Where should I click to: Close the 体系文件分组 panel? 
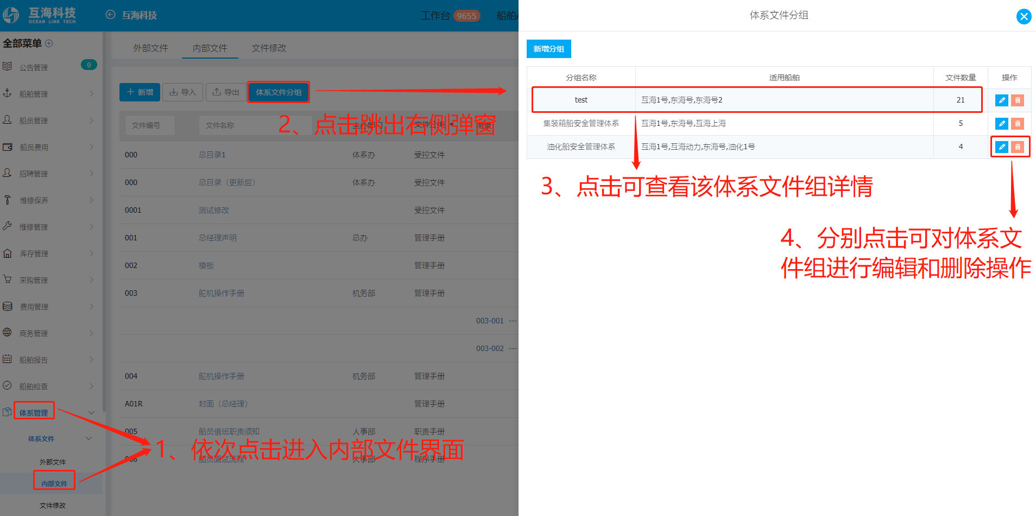coord(1024,16)
